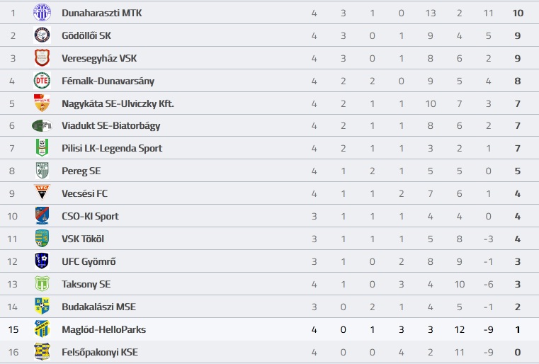The width and height of the screenshot is (539, 364).
Task: Click Dunaharaszti MTK's 10 points value
Action: (518, 13)
